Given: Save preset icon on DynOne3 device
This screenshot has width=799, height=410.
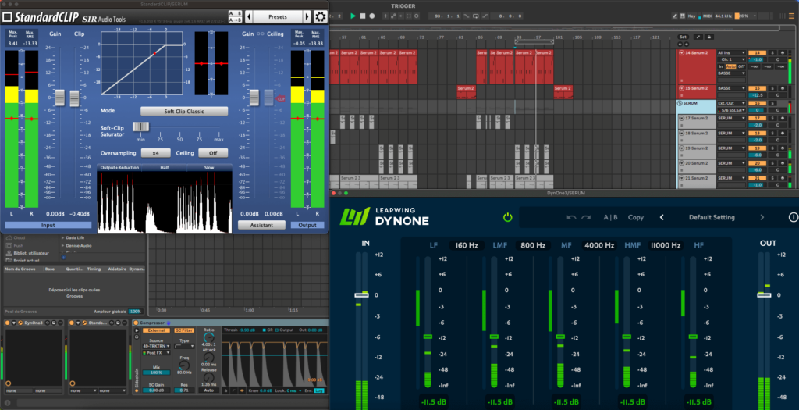Looking at the screenshot, I should click(54, 323).
